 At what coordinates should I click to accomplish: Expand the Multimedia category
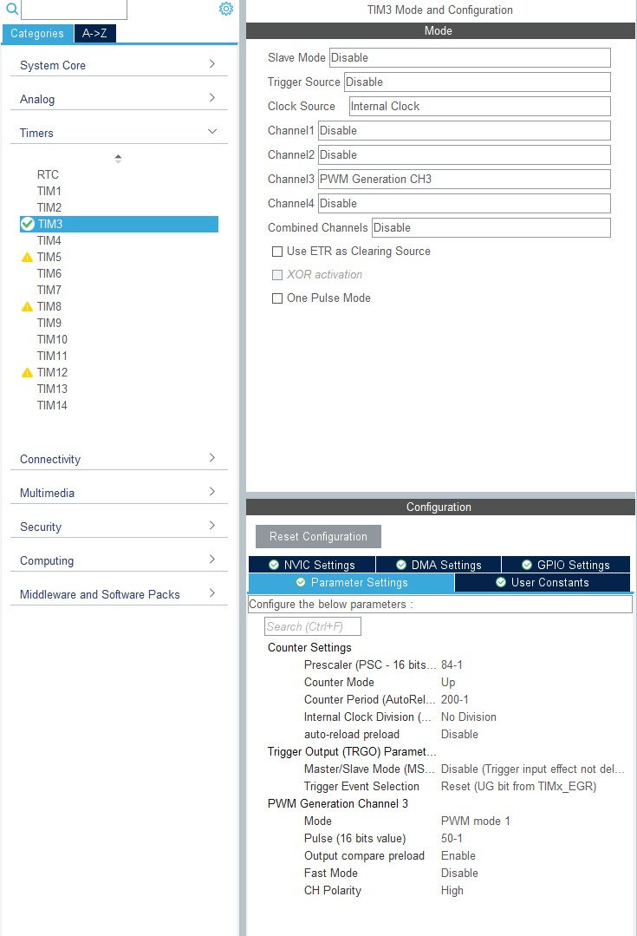tap(120, 493)
